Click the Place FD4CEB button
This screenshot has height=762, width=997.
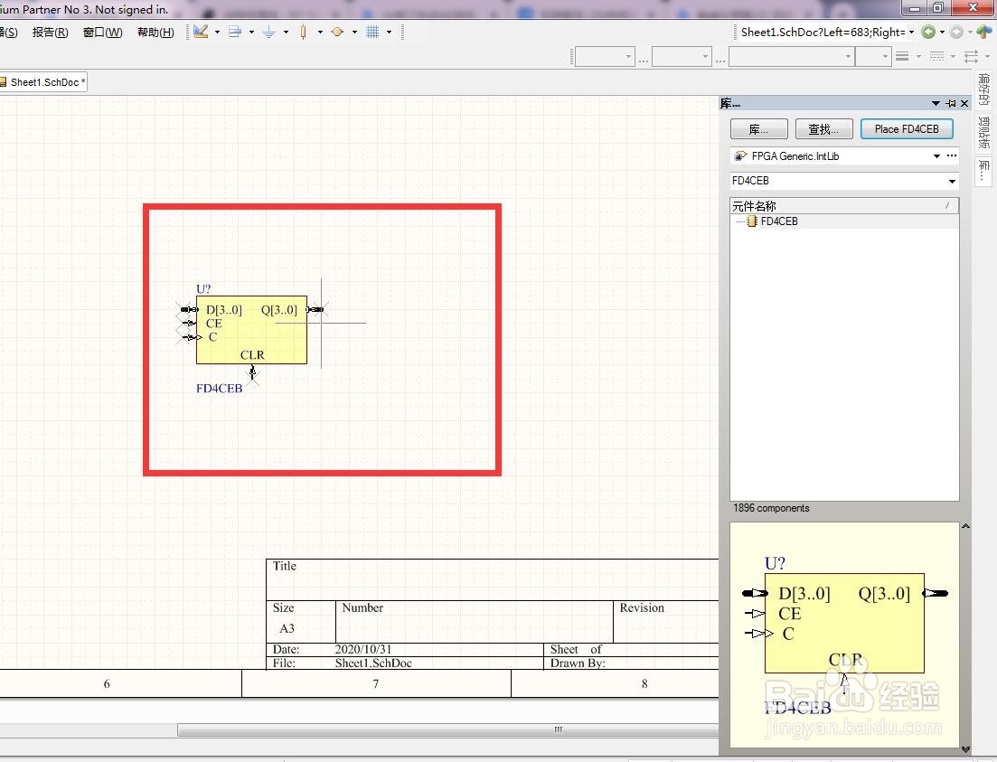[x=907, y=129]
